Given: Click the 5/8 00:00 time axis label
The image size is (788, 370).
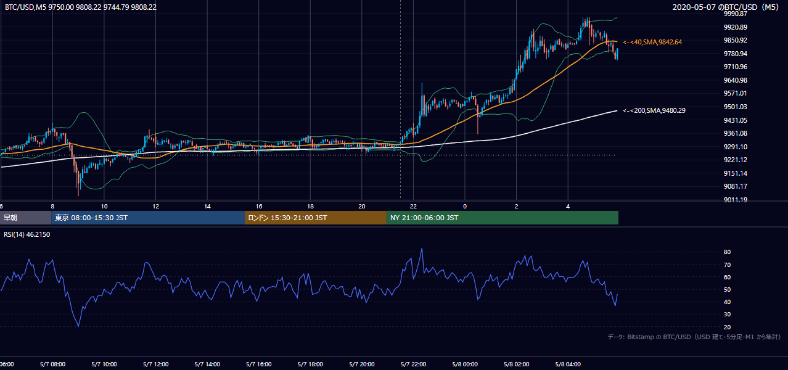Looking at the screenshot, I should pos(465,364).
